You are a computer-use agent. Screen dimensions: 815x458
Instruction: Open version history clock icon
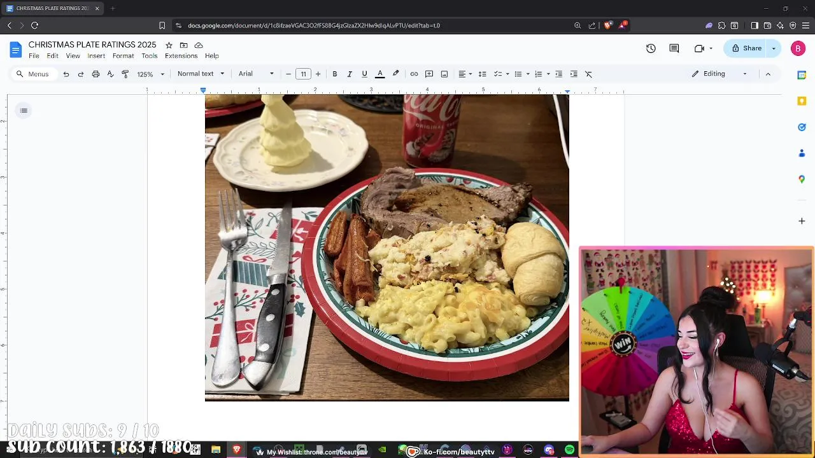(x=651, y=48)
